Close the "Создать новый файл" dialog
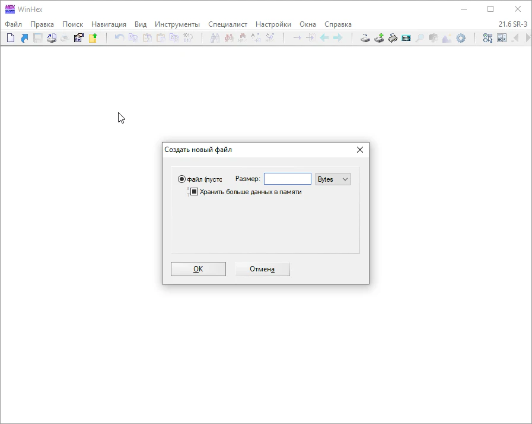Image resolution: width=532 pixels, height=424 pixels. (359, 150)
